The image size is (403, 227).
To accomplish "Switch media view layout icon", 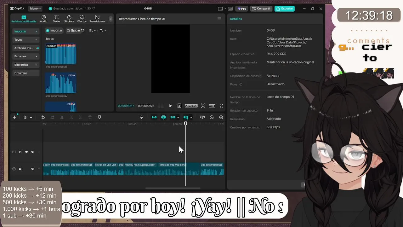I will [82, 31].
